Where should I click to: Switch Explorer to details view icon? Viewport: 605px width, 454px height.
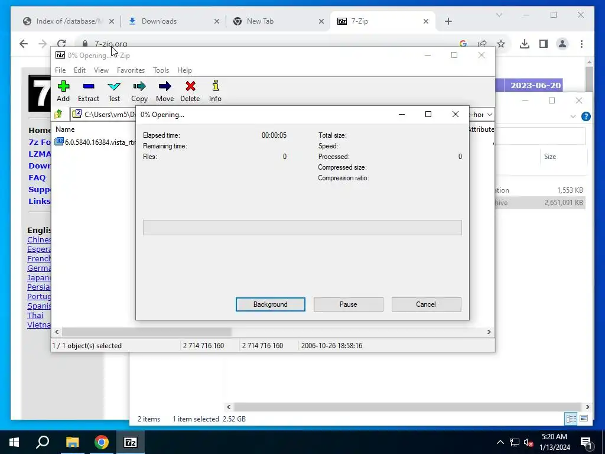(x=571, y=419)
